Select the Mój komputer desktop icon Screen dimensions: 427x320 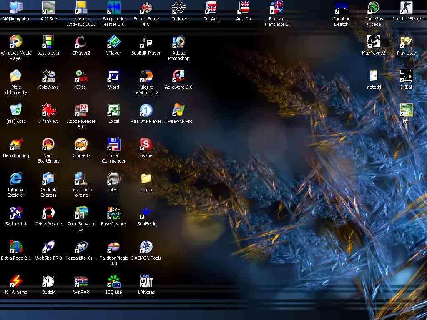[16, 7]
